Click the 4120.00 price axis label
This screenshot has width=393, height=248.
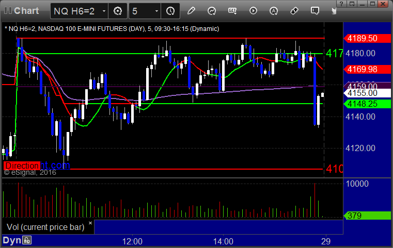[x=360, y=148]
